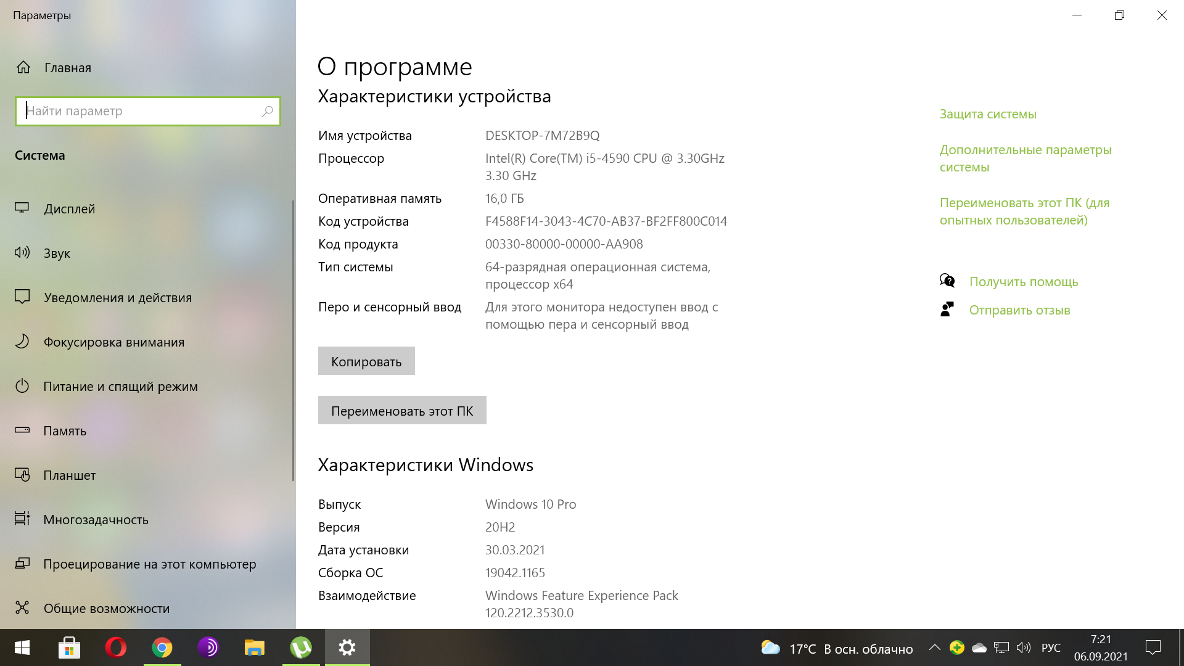
Task: Open the Windows Start menu
Action: click(22, 647)
